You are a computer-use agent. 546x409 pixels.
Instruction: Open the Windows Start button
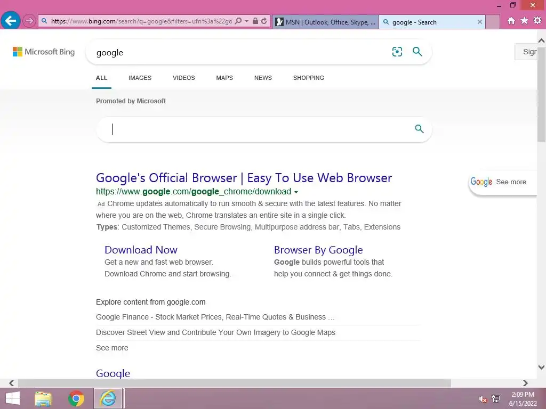(x=13, y=398)
